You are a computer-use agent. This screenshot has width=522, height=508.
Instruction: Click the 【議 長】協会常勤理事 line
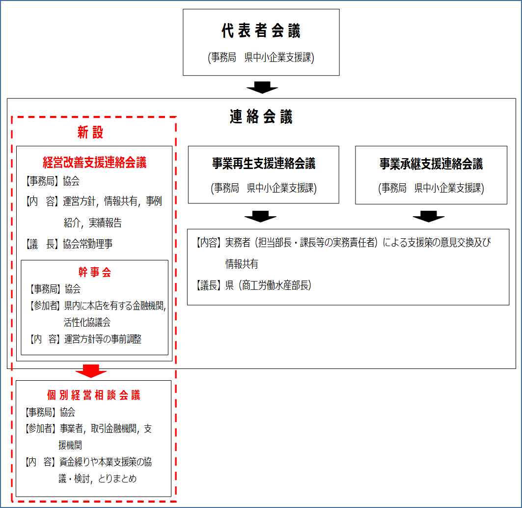[69, 244]
